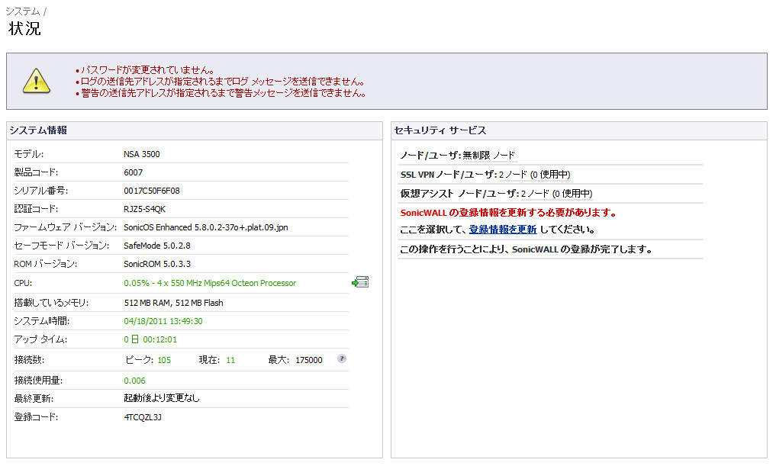Click the ファームウェア バージョン: label
Viewport: 773px width, 466px height.
point(65,227)
